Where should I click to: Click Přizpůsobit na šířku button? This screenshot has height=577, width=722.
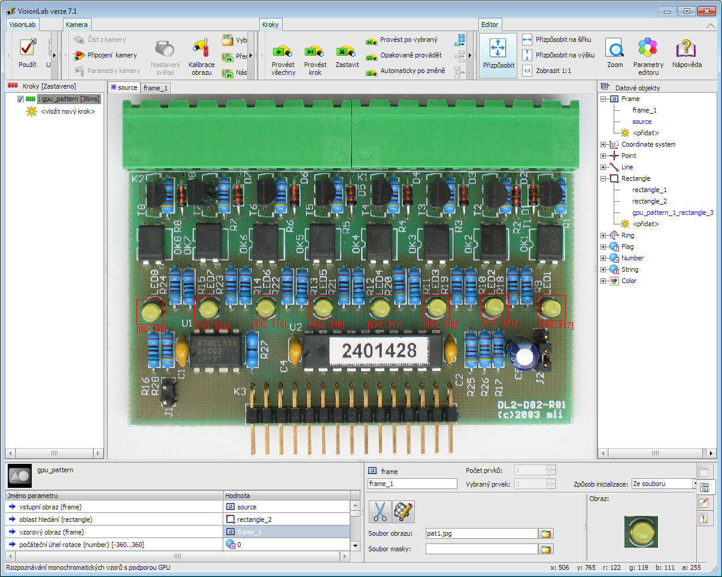[557, 40]
